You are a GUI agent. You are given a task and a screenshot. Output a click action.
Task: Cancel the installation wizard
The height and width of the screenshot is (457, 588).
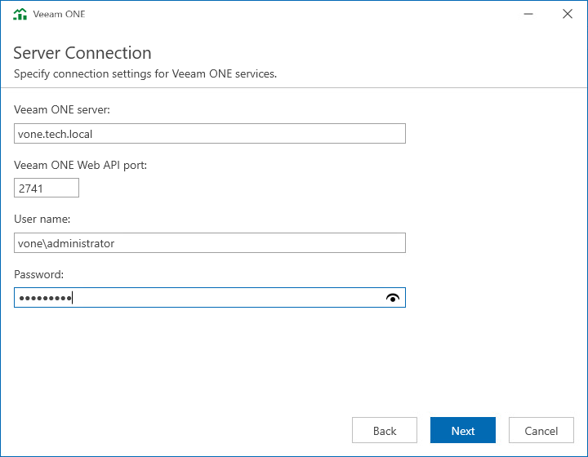click(541, 430)
